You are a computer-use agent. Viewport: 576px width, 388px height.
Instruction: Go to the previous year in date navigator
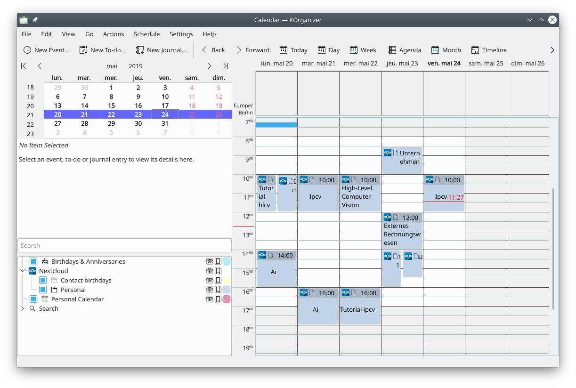(24, 66)
